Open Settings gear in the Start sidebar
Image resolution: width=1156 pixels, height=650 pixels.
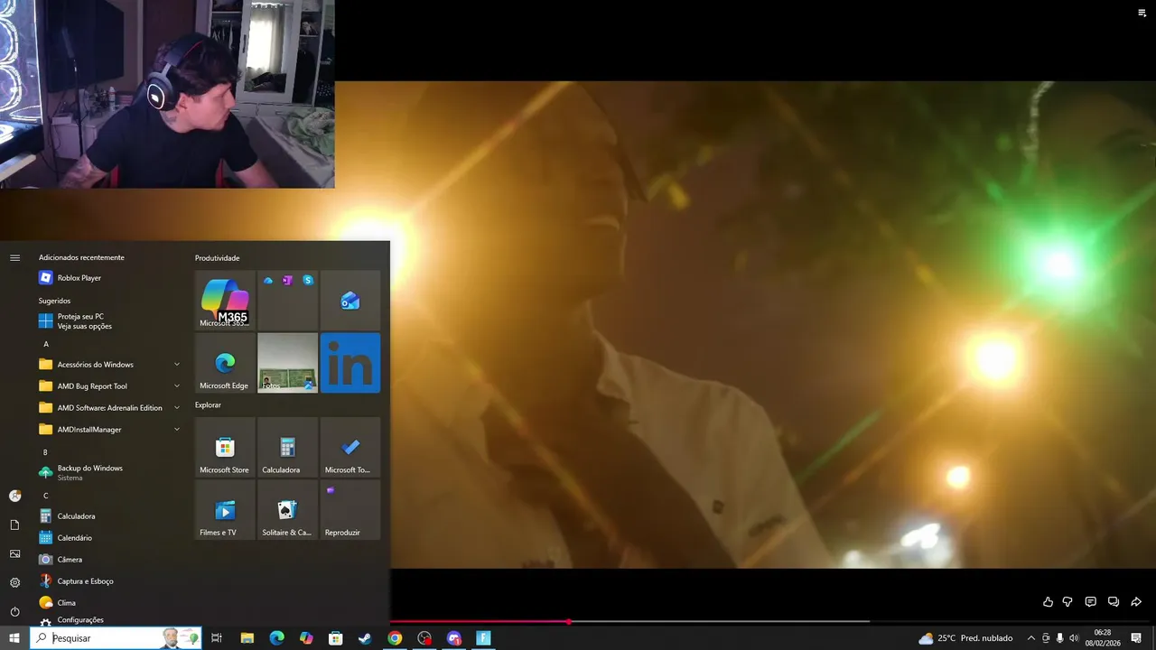click(14, 582)
